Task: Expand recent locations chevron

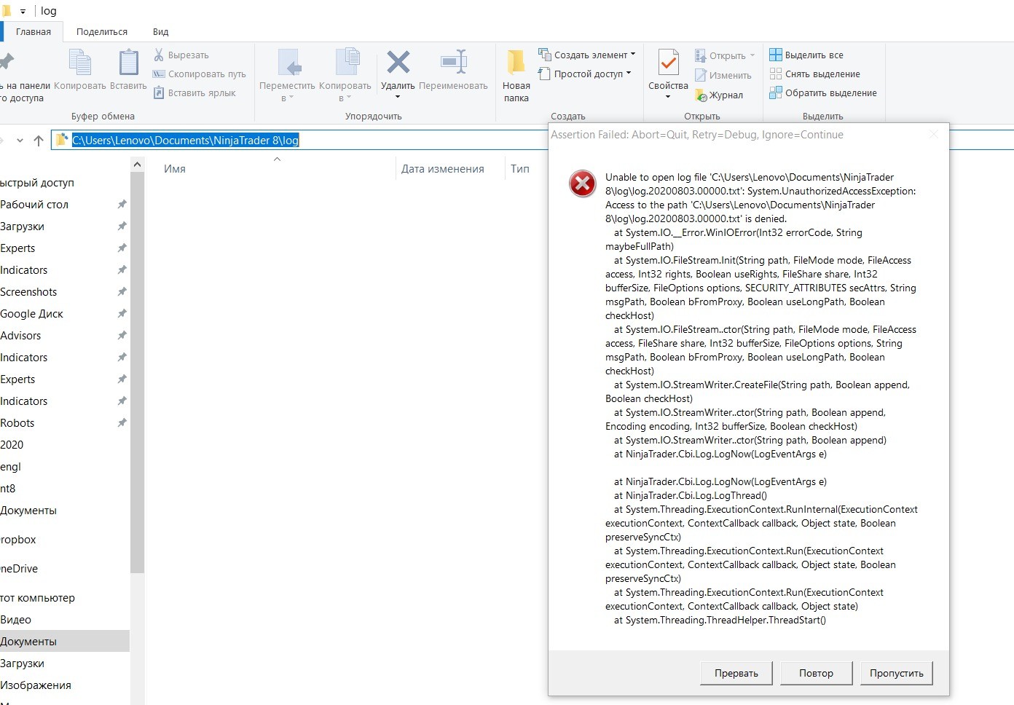Action: [20, 141]
